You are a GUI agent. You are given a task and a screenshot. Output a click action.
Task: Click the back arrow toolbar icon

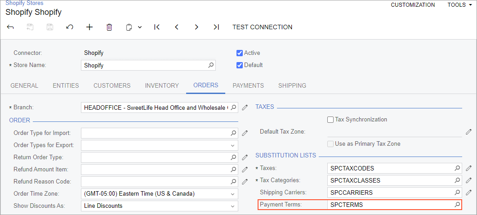click(x=10, y=27)
